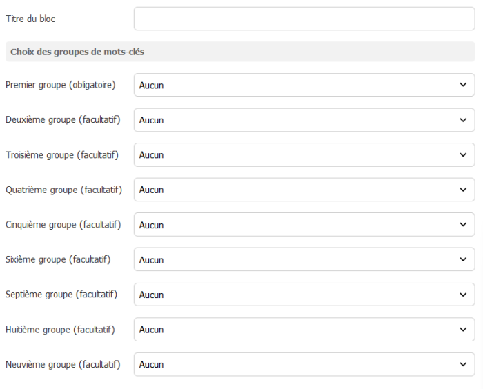This screenshot has height=389, width=483.
Task: Click the chevron arrow on Sixième groupe select
Action: click(x=462, y=260)
